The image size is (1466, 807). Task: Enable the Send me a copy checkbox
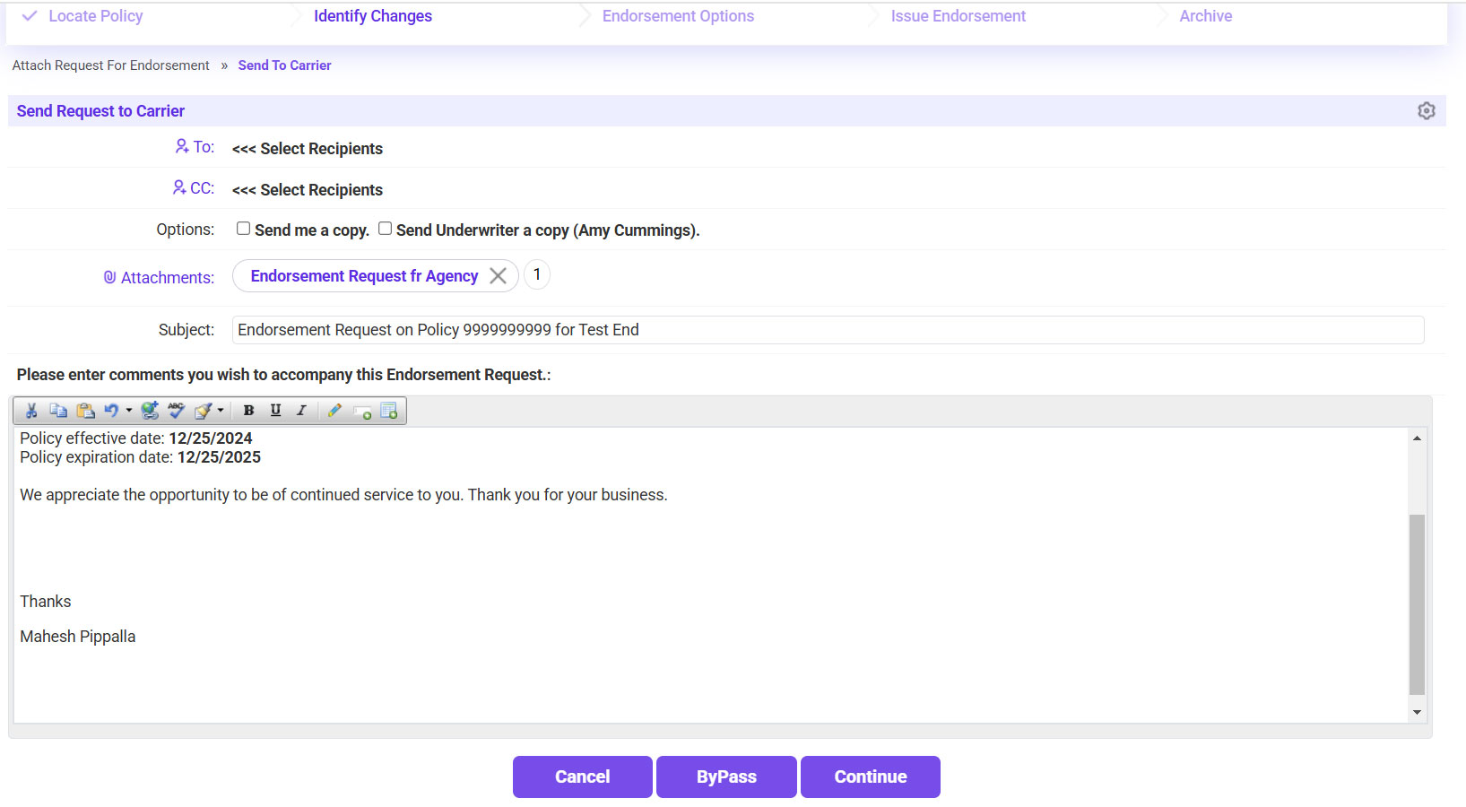(x=243, y=228)
